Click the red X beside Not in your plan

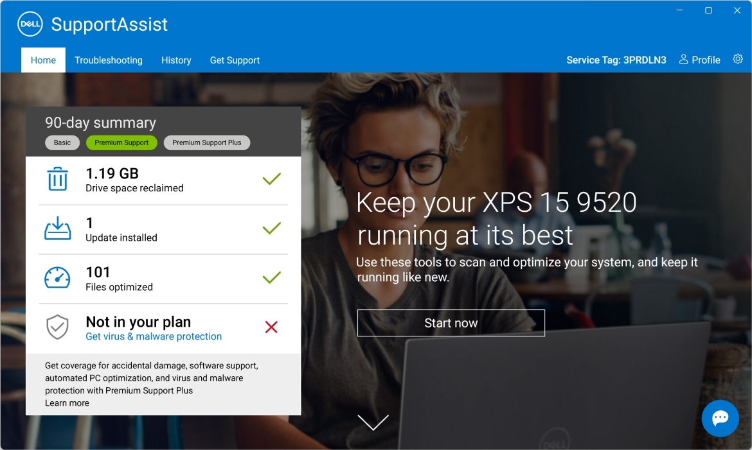271,327
